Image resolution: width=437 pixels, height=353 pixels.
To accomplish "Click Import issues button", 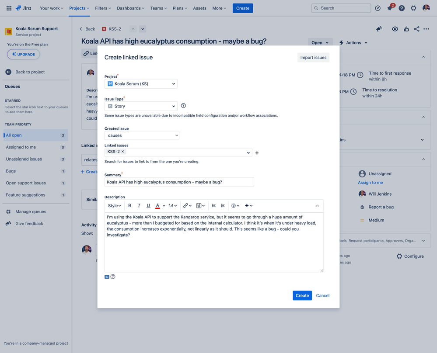I will pos(313,57).
